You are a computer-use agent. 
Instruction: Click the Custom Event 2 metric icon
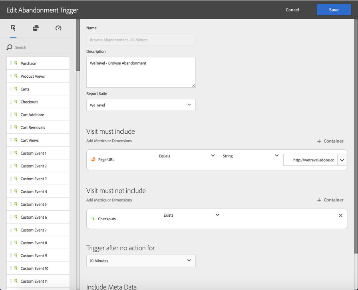pyautogui.click(x=16, y=166)
